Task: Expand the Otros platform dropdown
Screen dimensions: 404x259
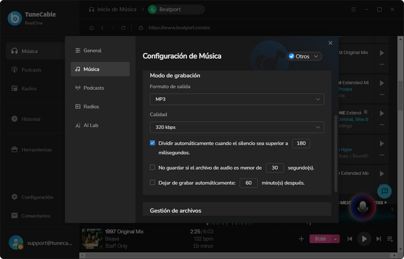Action: (x=305, y=56)
